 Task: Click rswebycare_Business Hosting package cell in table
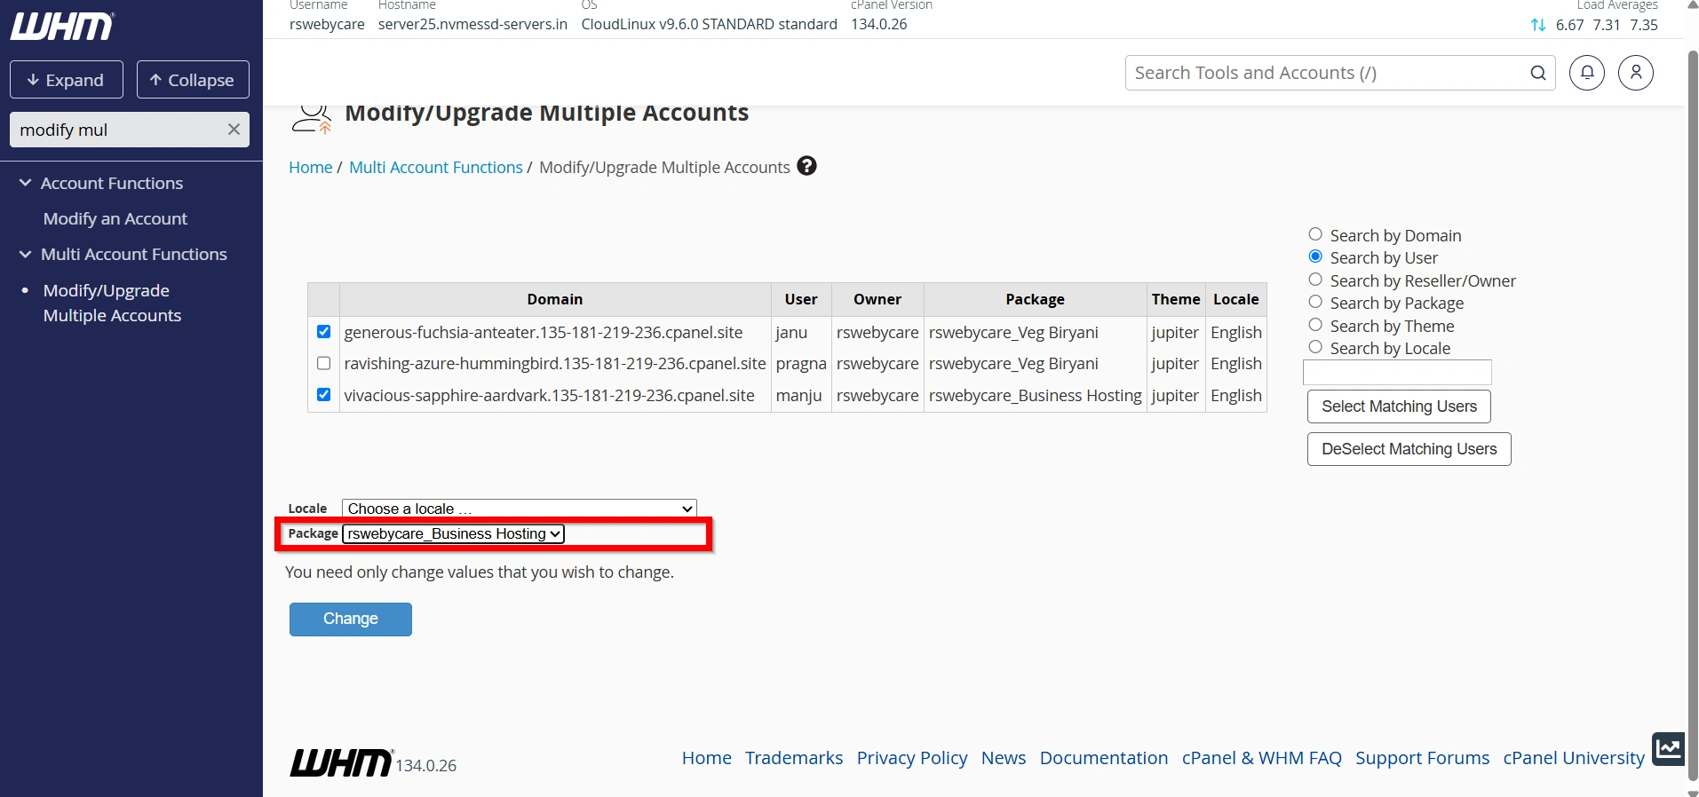pos(1035,395)
